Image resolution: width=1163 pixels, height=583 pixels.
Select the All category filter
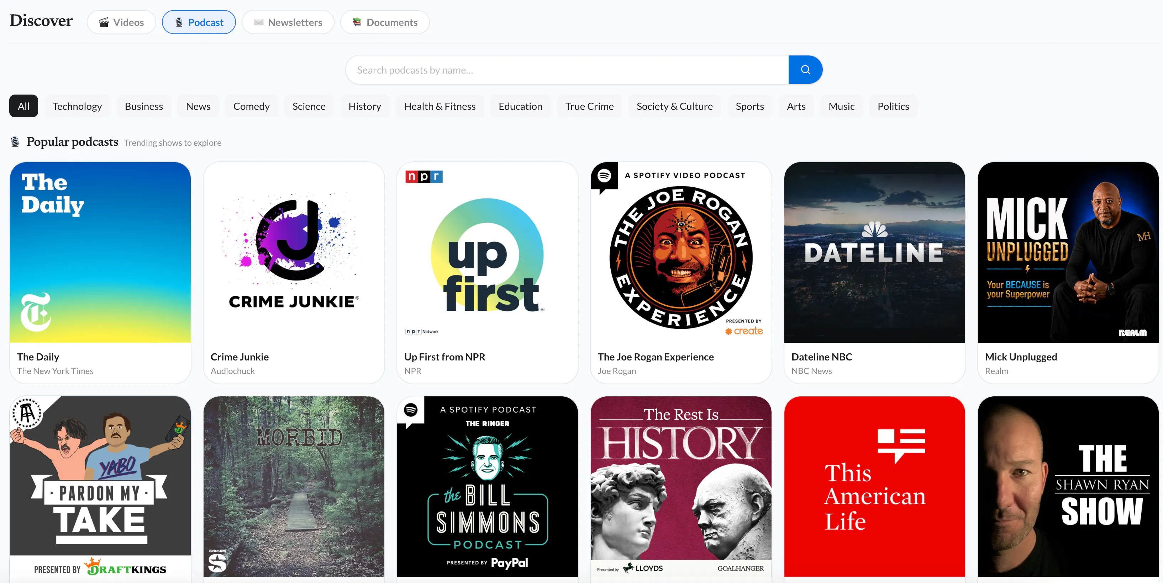pyautogui.click(x=23, y=106)
